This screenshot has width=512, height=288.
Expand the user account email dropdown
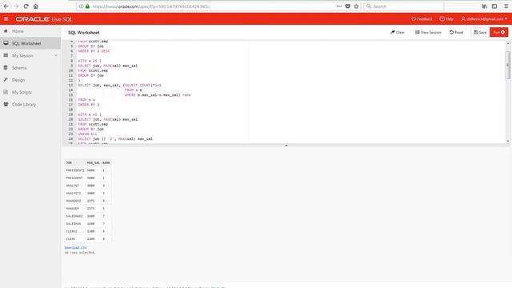484,19
